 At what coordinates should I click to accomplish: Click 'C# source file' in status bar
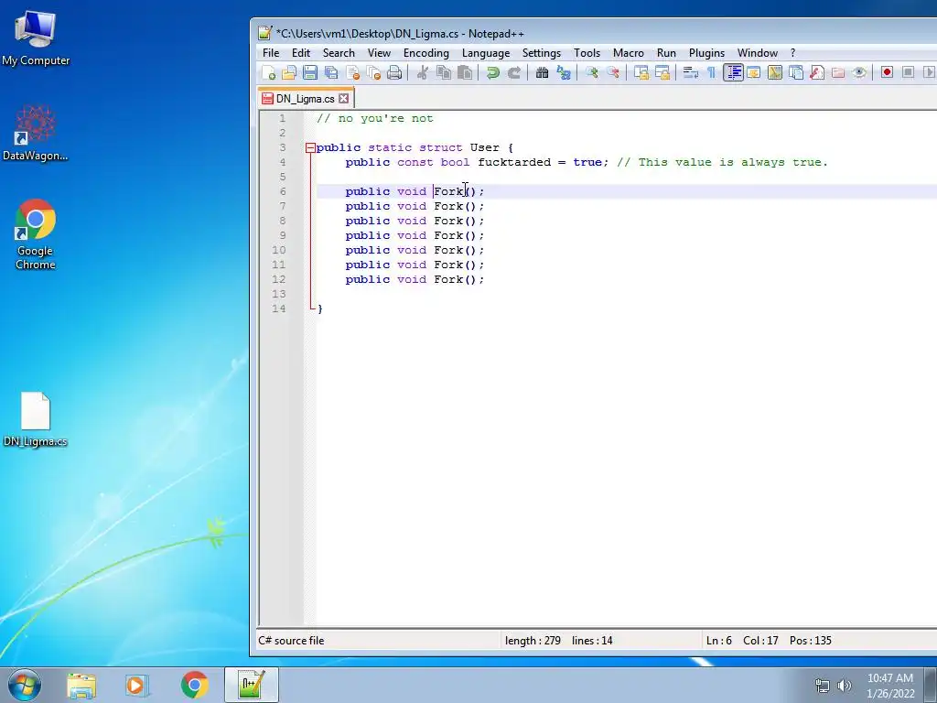[291, 640]
